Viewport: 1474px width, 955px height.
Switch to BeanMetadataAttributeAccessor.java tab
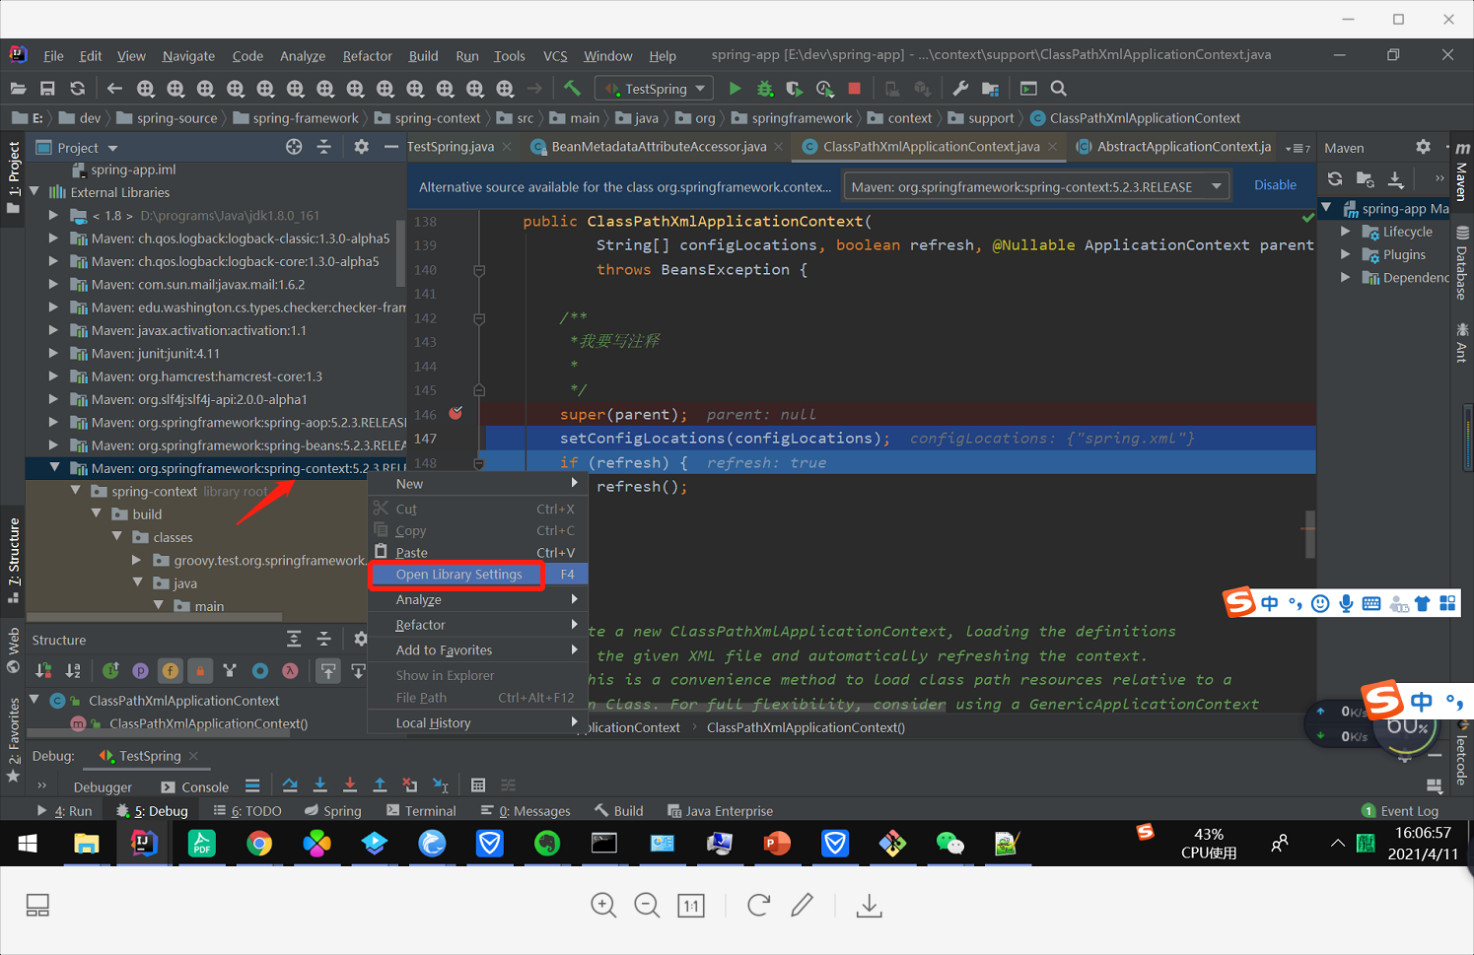click(x=659, y=147)
